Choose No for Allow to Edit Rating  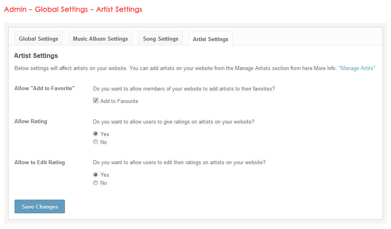[96, 183]
